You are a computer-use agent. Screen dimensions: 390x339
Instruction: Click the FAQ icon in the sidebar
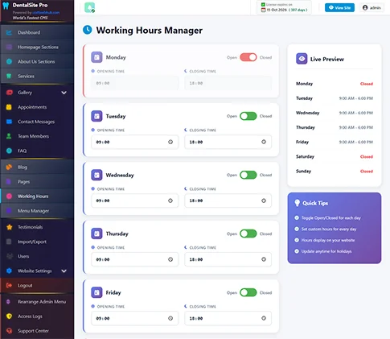[9, 151]
